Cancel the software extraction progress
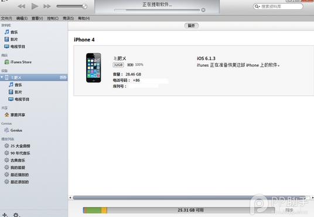Screen dimensions: 314x217 point(203,10)
